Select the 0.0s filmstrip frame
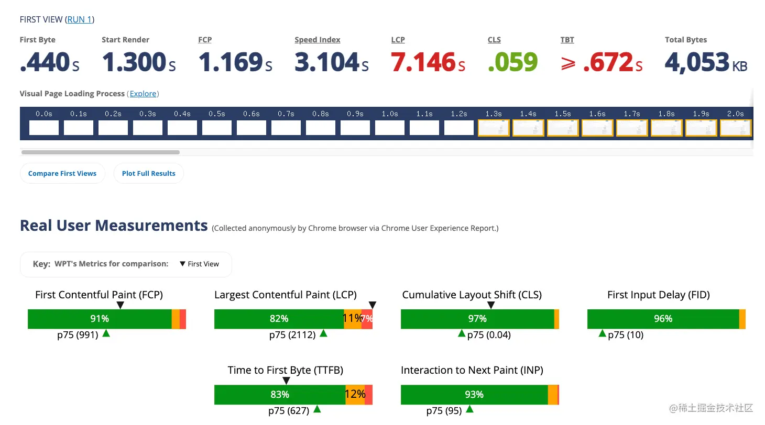The height and width of the screenshot is (425, 765). [44, 128]
